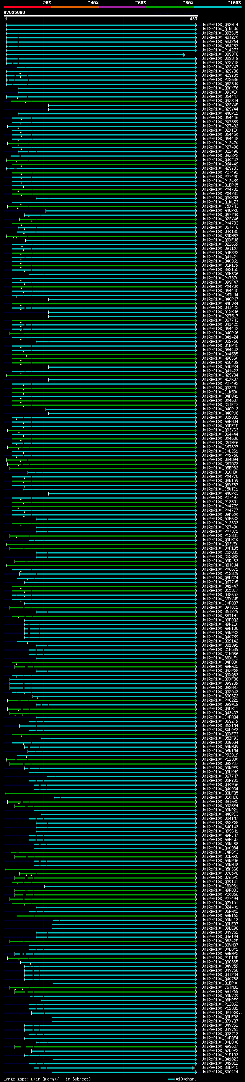Click the cyan ~100% identity legend segment
The image size is (245, 1082).
tap(217, 7)
